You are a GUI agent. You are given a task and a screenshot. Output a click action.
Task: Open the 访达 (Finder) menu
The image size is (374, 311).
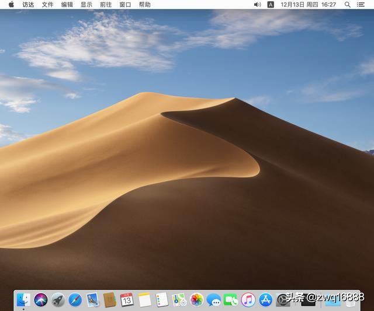pyautogui.click(x=28, y=4)
